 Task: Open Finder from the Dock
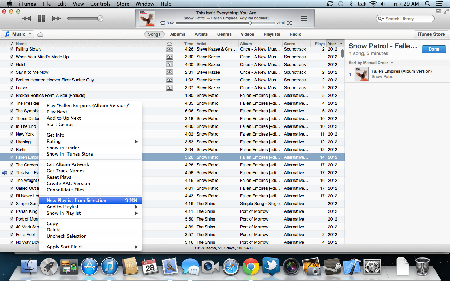click(x=29, y=267)
